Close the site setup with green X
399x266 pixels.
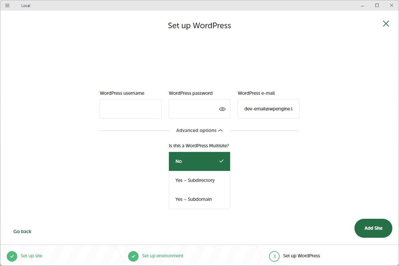(x=386, y=23)
